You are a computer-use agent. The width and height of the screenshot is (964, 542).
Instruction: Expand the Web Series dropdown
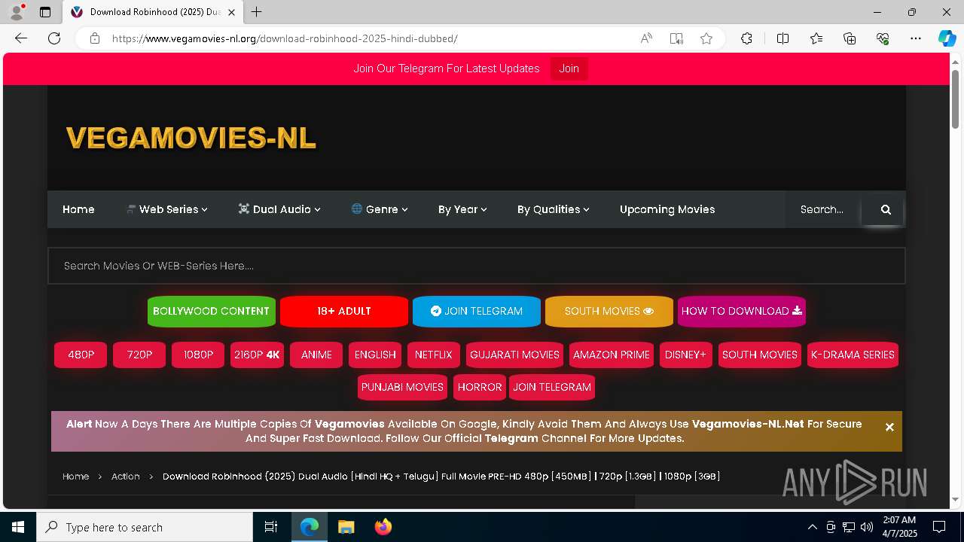pos(167,209)
